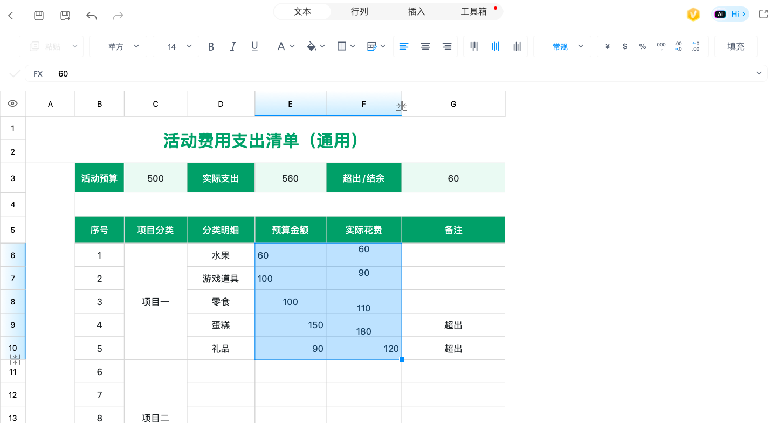
Task: Switch to the 文本 tab
Action: tap(302, 11)
